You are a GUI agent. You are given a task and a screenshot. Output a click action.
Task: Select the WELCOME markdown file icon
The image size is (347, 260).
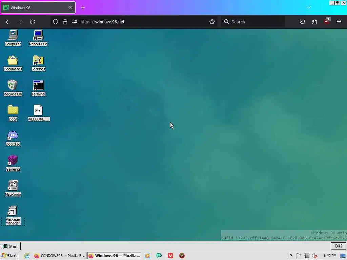(39, 113)
